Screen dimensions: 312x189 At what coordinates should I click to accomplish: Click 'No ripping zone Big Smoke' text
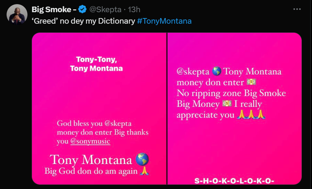(231, 93)
